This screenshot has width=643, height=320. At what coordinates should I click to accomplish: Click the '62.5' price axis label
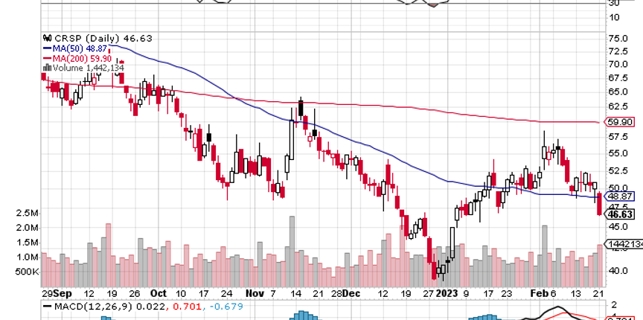coord(618,106)
